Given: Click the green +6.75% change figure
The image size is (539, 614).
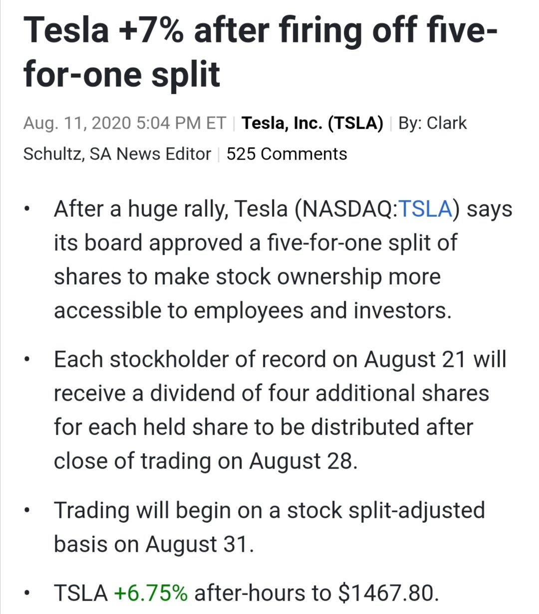Looking at the screenshot, I should [151, 593].
